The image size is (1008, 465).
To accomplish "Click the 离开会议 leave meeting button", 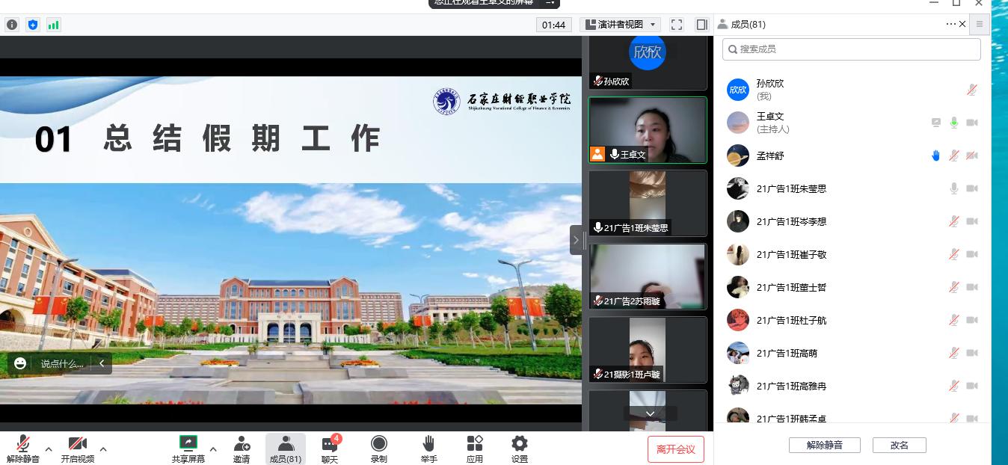I will (676, 449).
